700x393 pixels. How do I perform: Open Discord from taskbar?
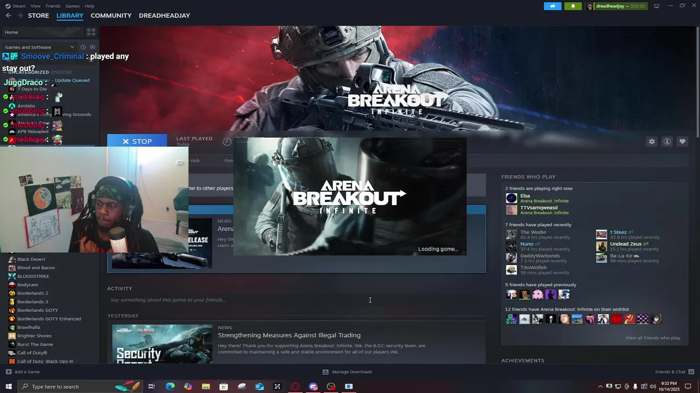[x=313, y=386]
